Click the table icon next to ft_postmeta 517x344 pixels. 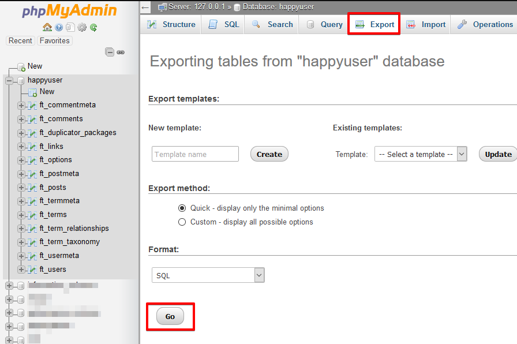click(x=32, y=174)
